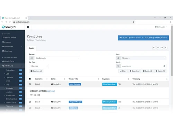This screenshot has height=130, width=173.
Task: Expand the Overviews sidebar menu
Action: coord(12,51)
